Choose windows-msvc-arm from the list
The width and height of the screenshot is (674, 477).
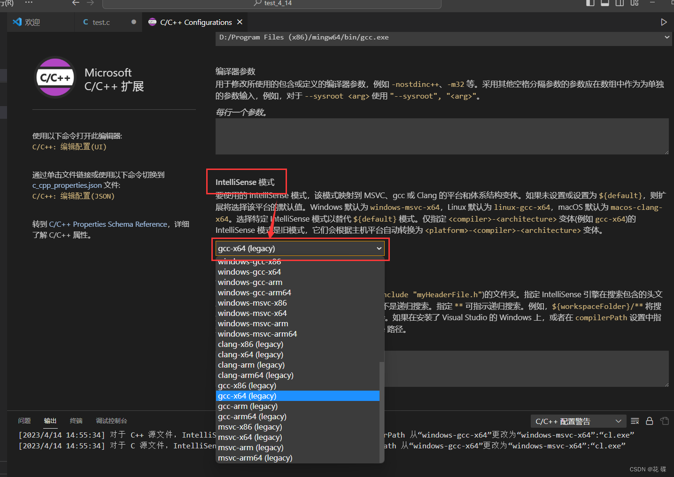click(297, 323)
